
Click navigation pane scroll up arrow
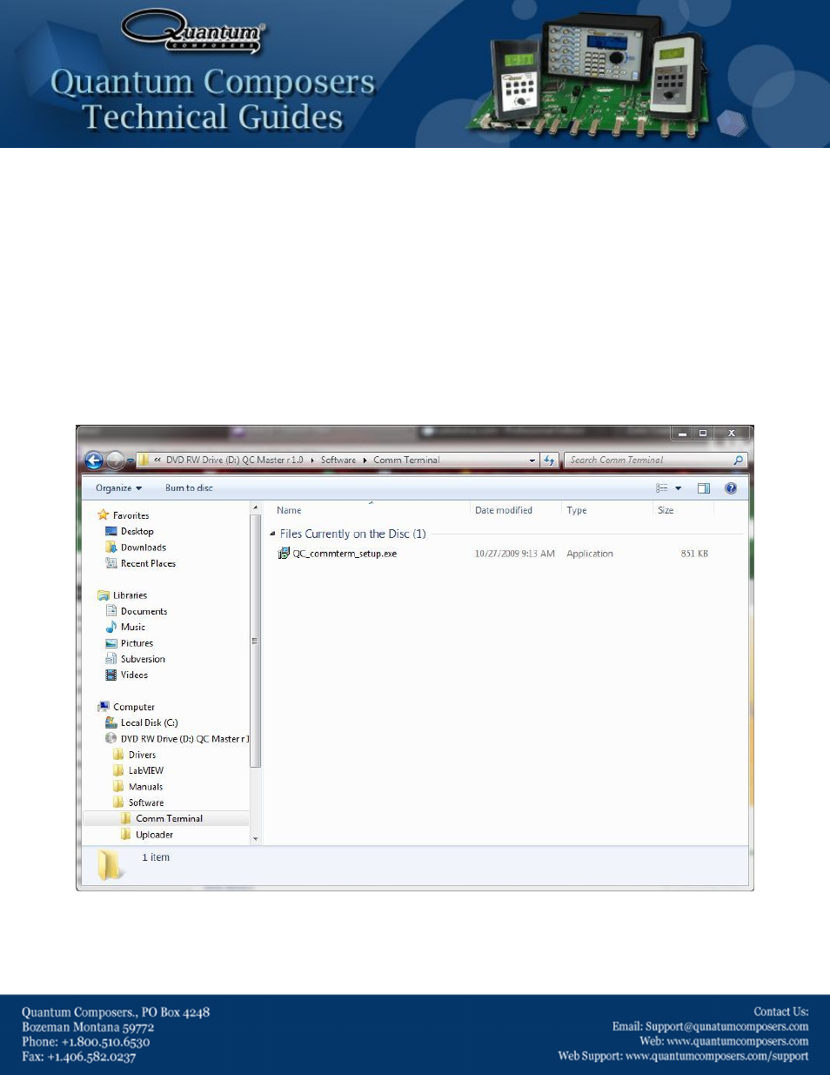[255, 507]
